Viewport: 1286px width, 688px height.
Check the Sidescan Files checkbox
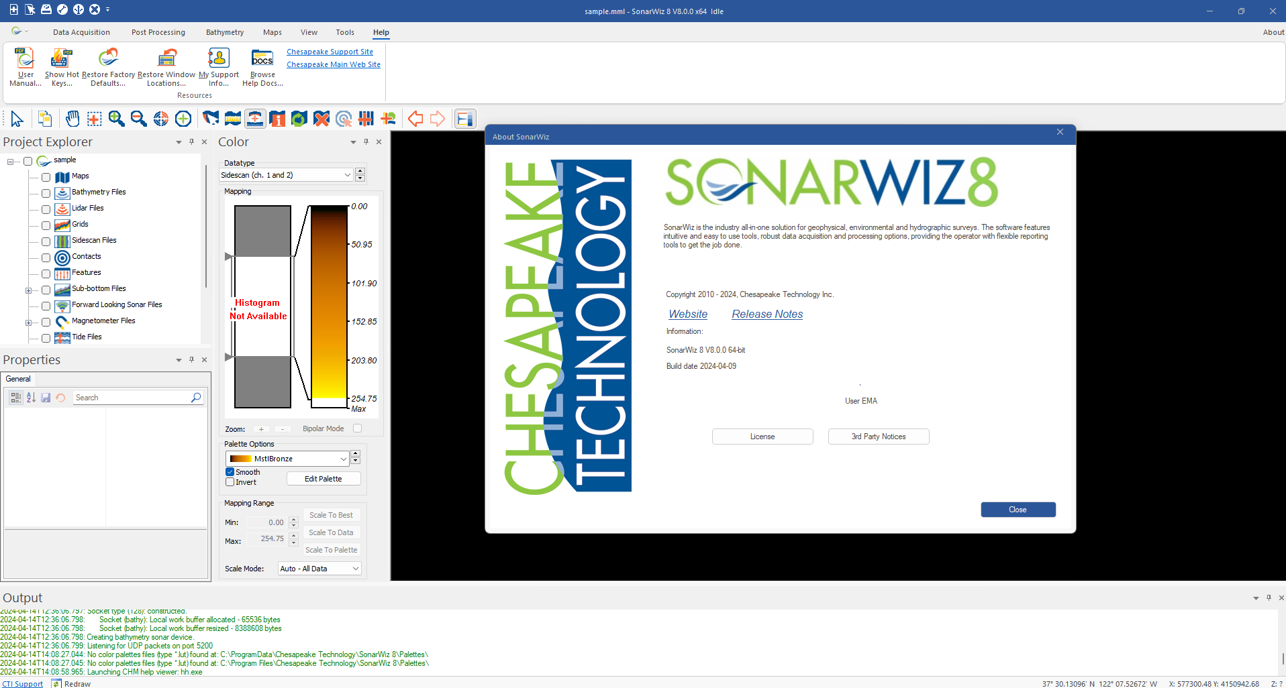(46, 241)
